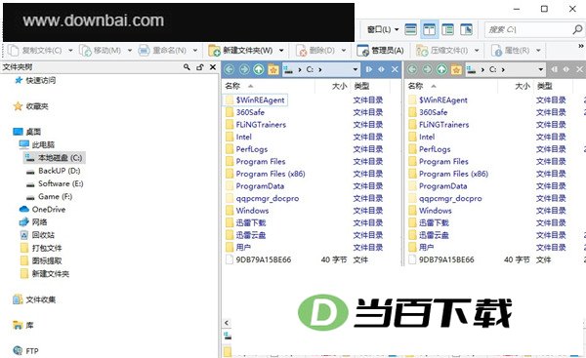Go up one level in right pane
The height and width of the screenshot is (358, 586).
pos(441,69)
